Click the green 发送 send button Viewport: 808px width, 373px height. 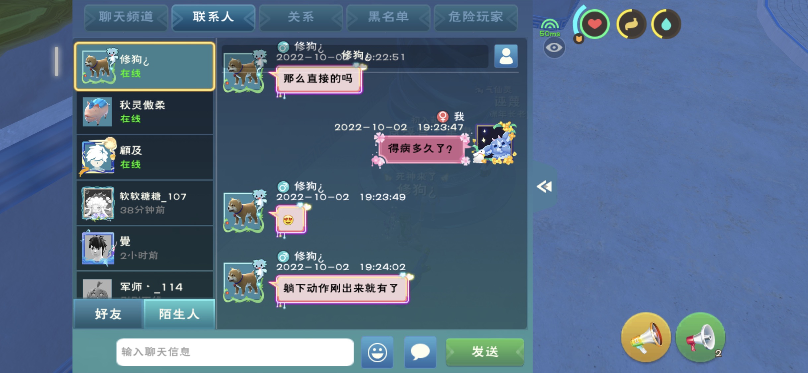[485, 352]
